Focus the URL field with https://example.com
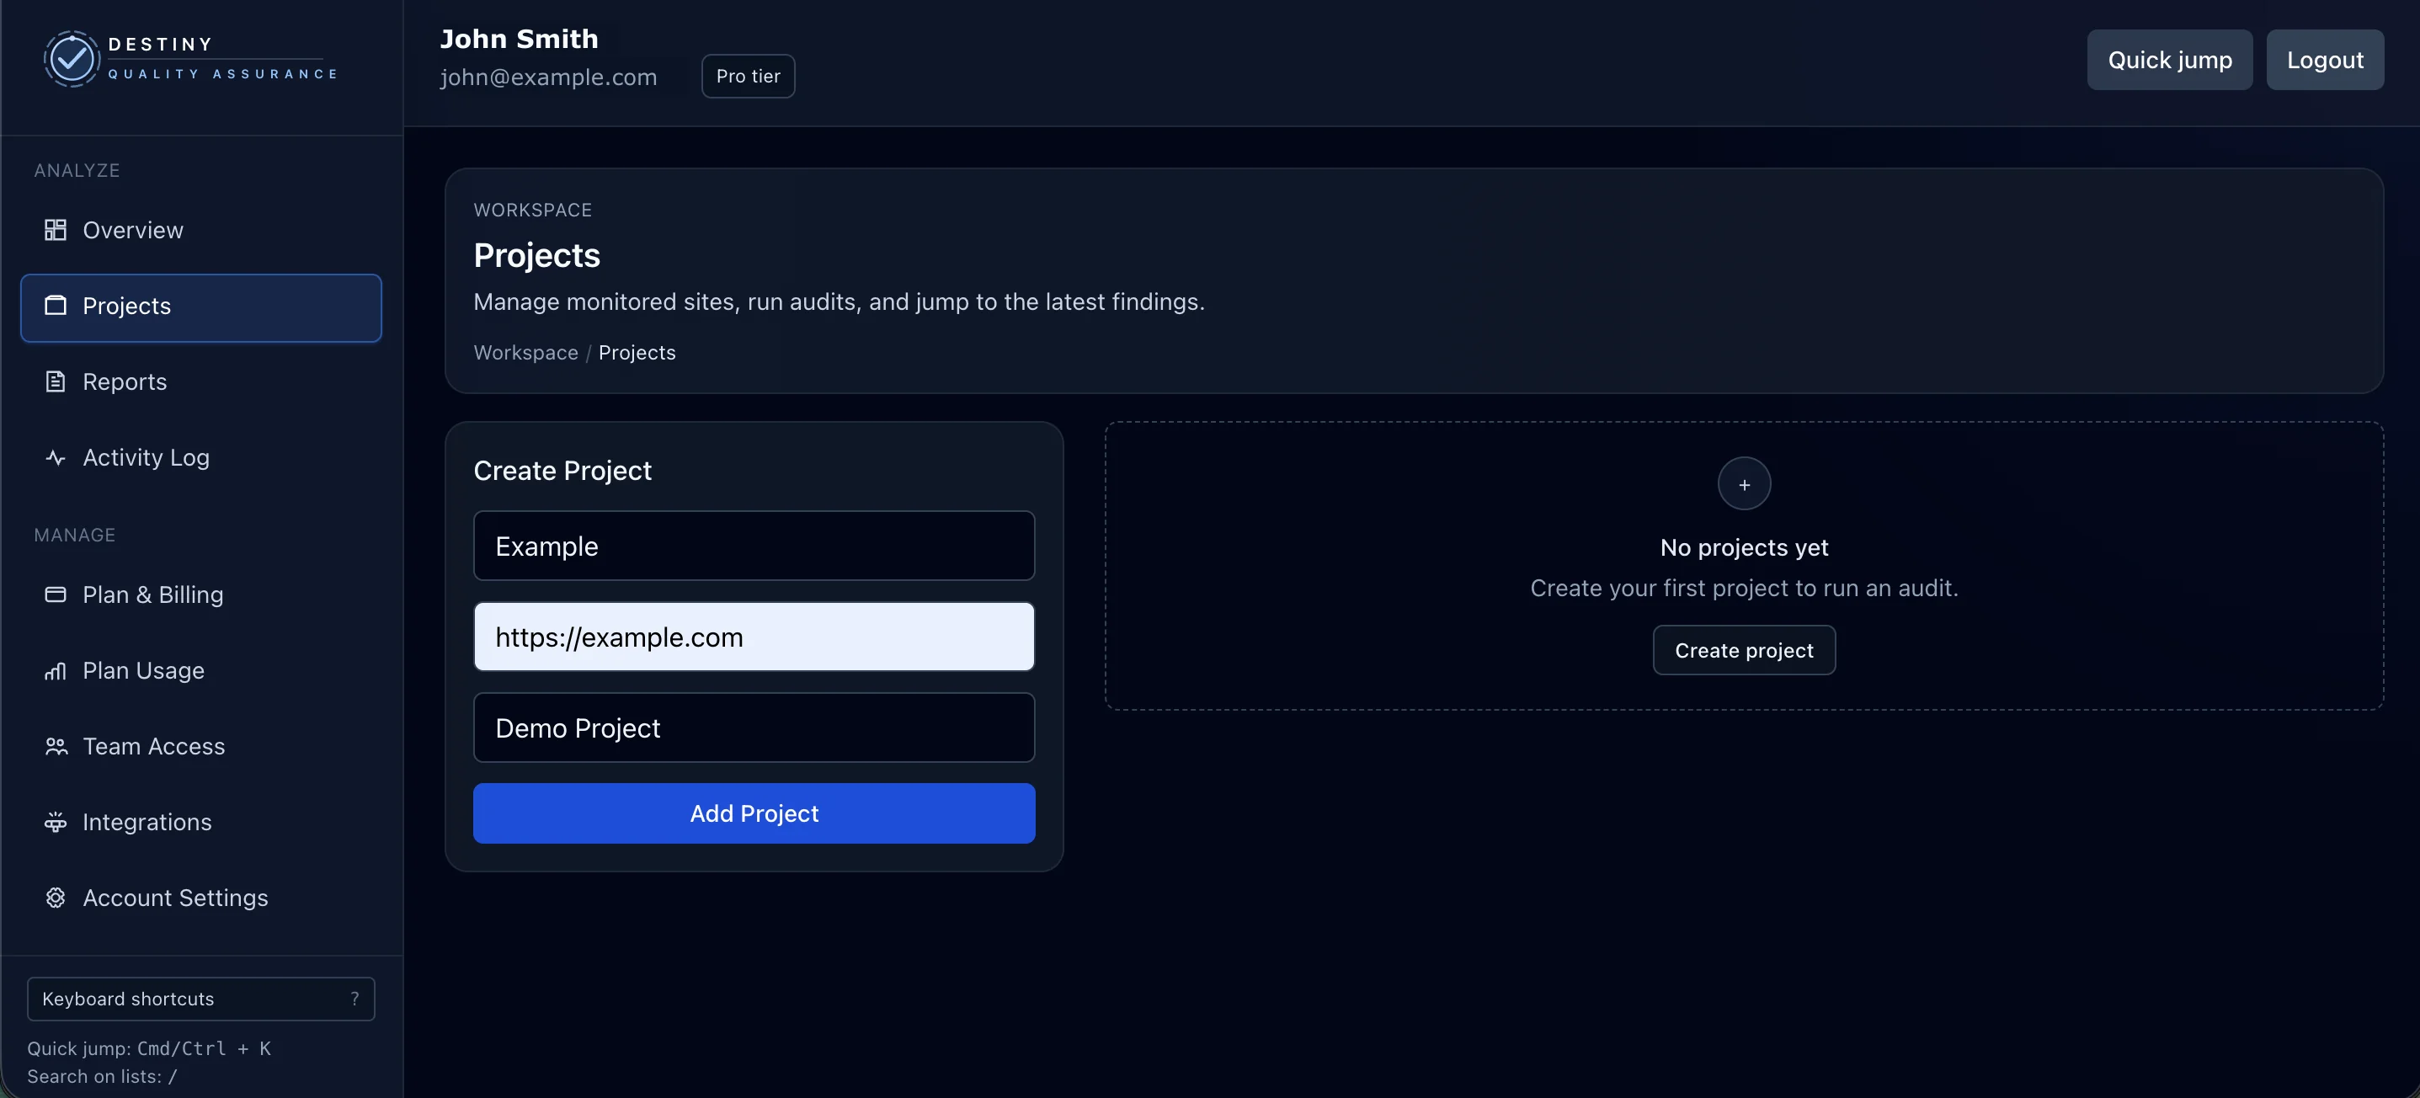This screenshot has height=1098, width=2420. pyautogui.click(x=754, y=637)
